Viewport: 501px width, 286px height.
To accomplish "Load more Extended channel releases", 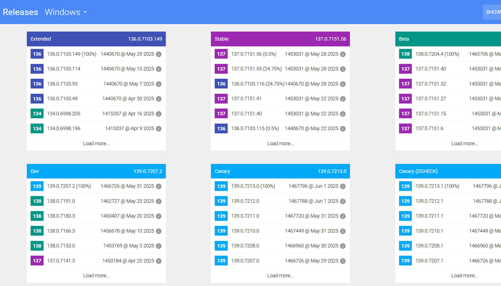I will [96, 143].
